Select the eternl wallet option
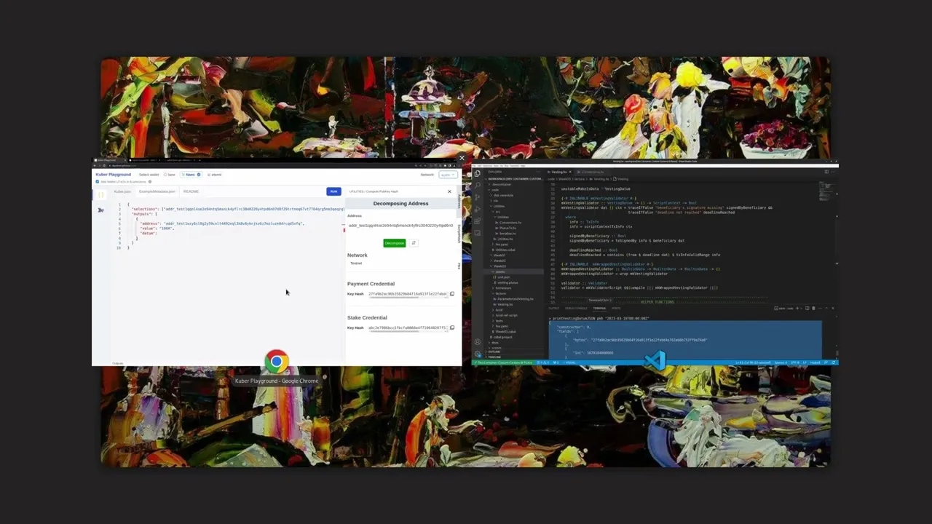Viewport: 932px width, 524px height. (216, 175)
